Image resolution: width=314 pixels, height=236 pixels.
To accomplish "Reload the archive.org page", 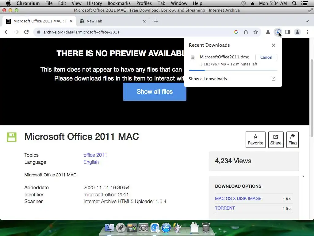I will (x=26, y=32).
